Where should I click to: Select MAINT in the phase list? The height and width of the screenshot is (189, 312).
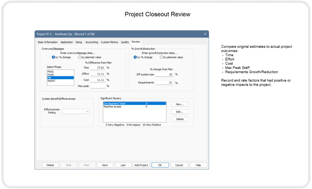61,81
